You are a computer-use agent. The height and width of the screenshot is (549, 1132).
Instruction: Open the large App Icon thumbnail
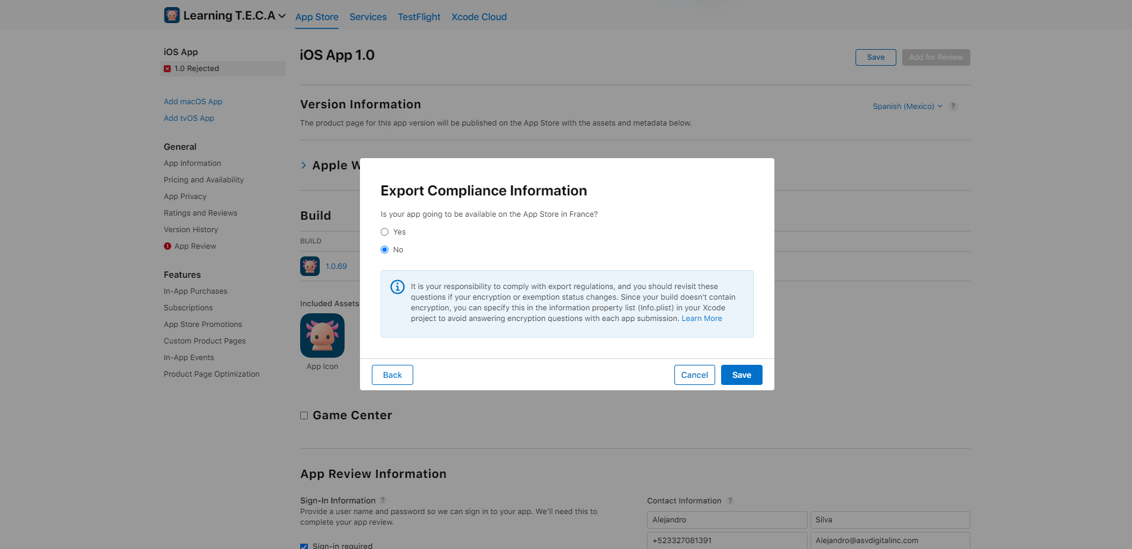tap(322, 336)
